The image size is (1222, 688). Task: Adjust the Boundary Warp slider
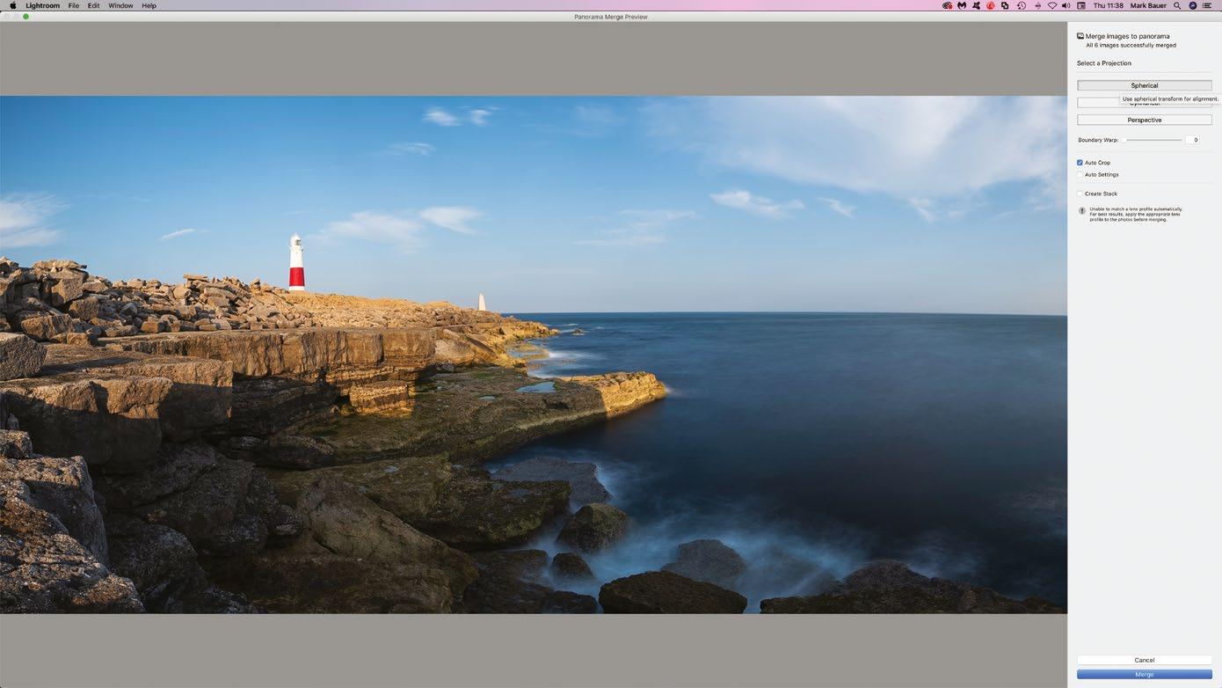pos(1152,140)
